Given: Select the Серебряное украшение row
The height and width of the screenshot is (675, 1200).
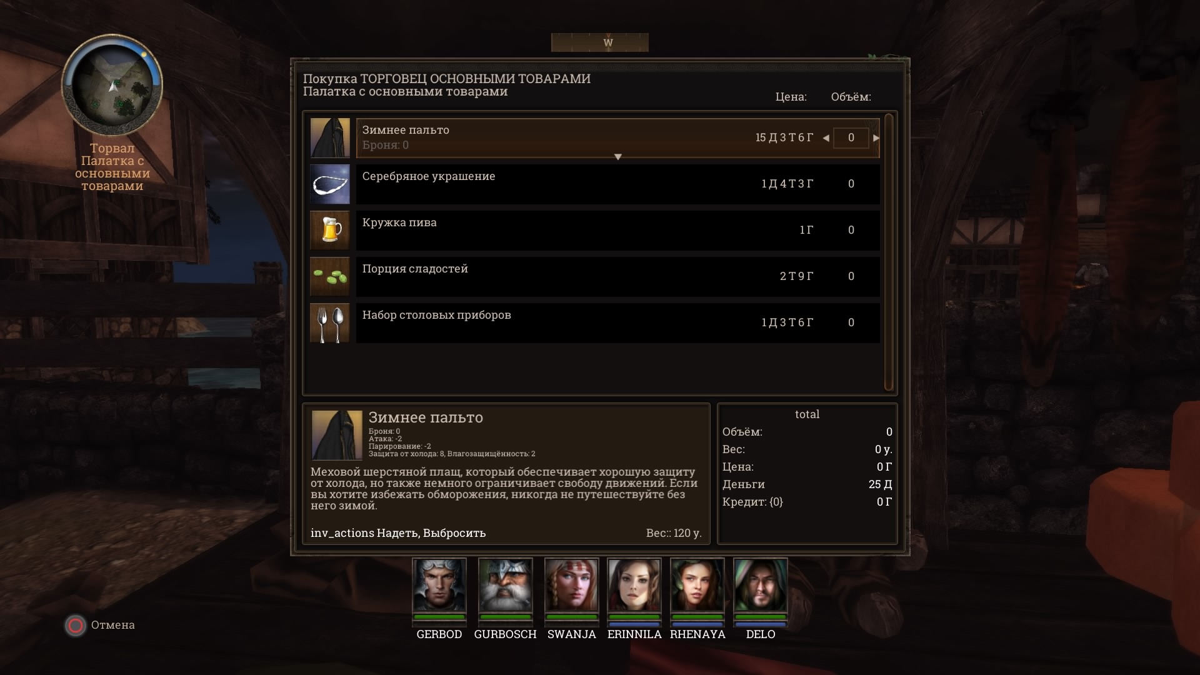Looking at the screenshot, I should (617, 184).
